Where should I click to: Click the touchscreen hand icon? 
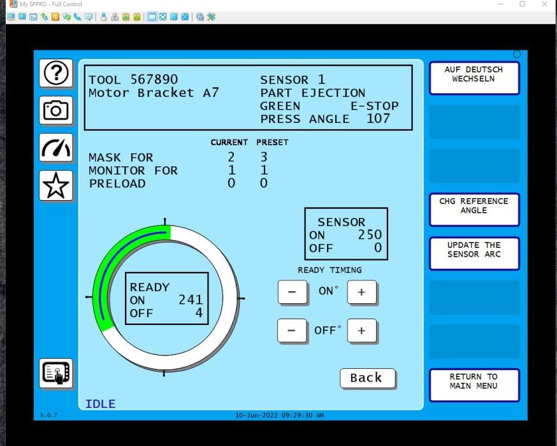click(x=56, y=373)
